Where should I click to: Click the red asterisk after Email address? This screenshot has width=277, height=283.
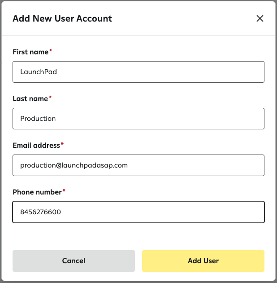pyautogui.click(x=62, y=145)
